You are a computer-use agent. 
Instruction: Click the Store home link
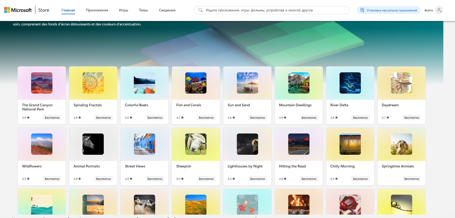tap(44, 10)
